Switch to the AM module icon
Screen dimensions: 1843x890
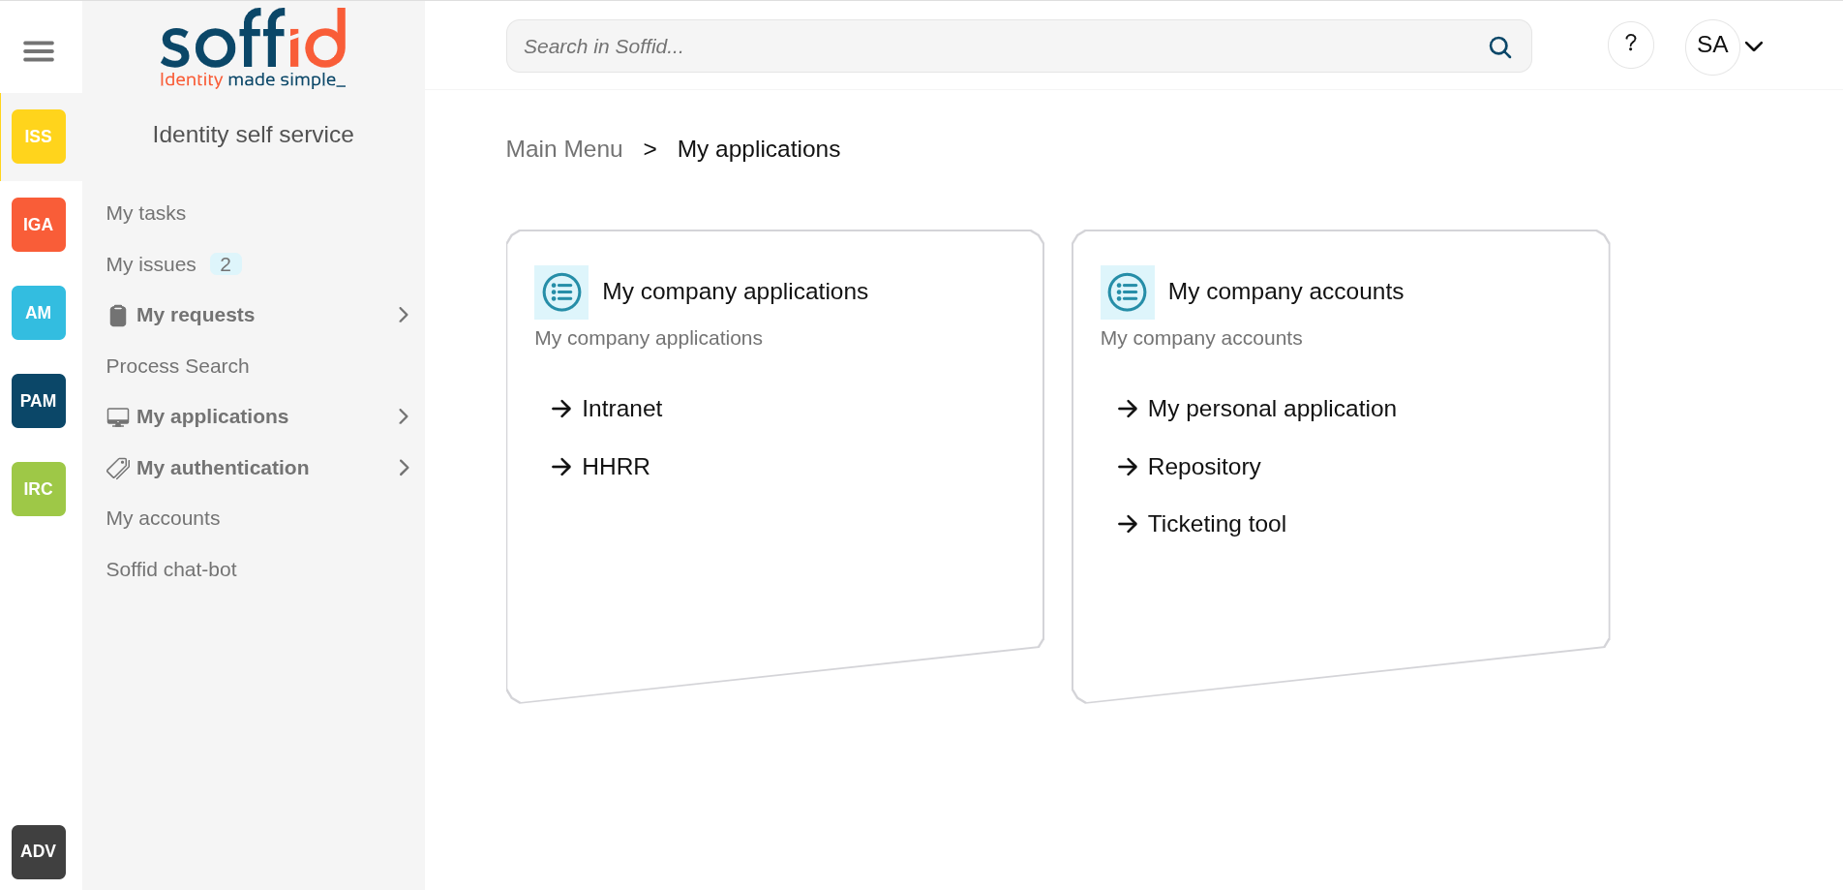pos(39,313)
